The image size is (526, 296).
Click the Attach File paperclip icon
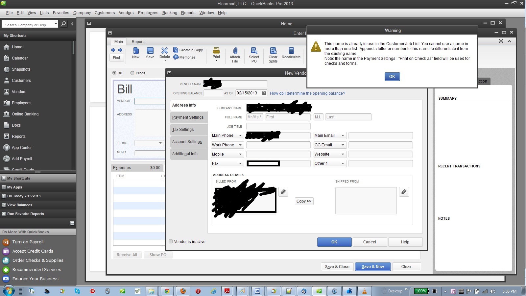pos(235,51)
